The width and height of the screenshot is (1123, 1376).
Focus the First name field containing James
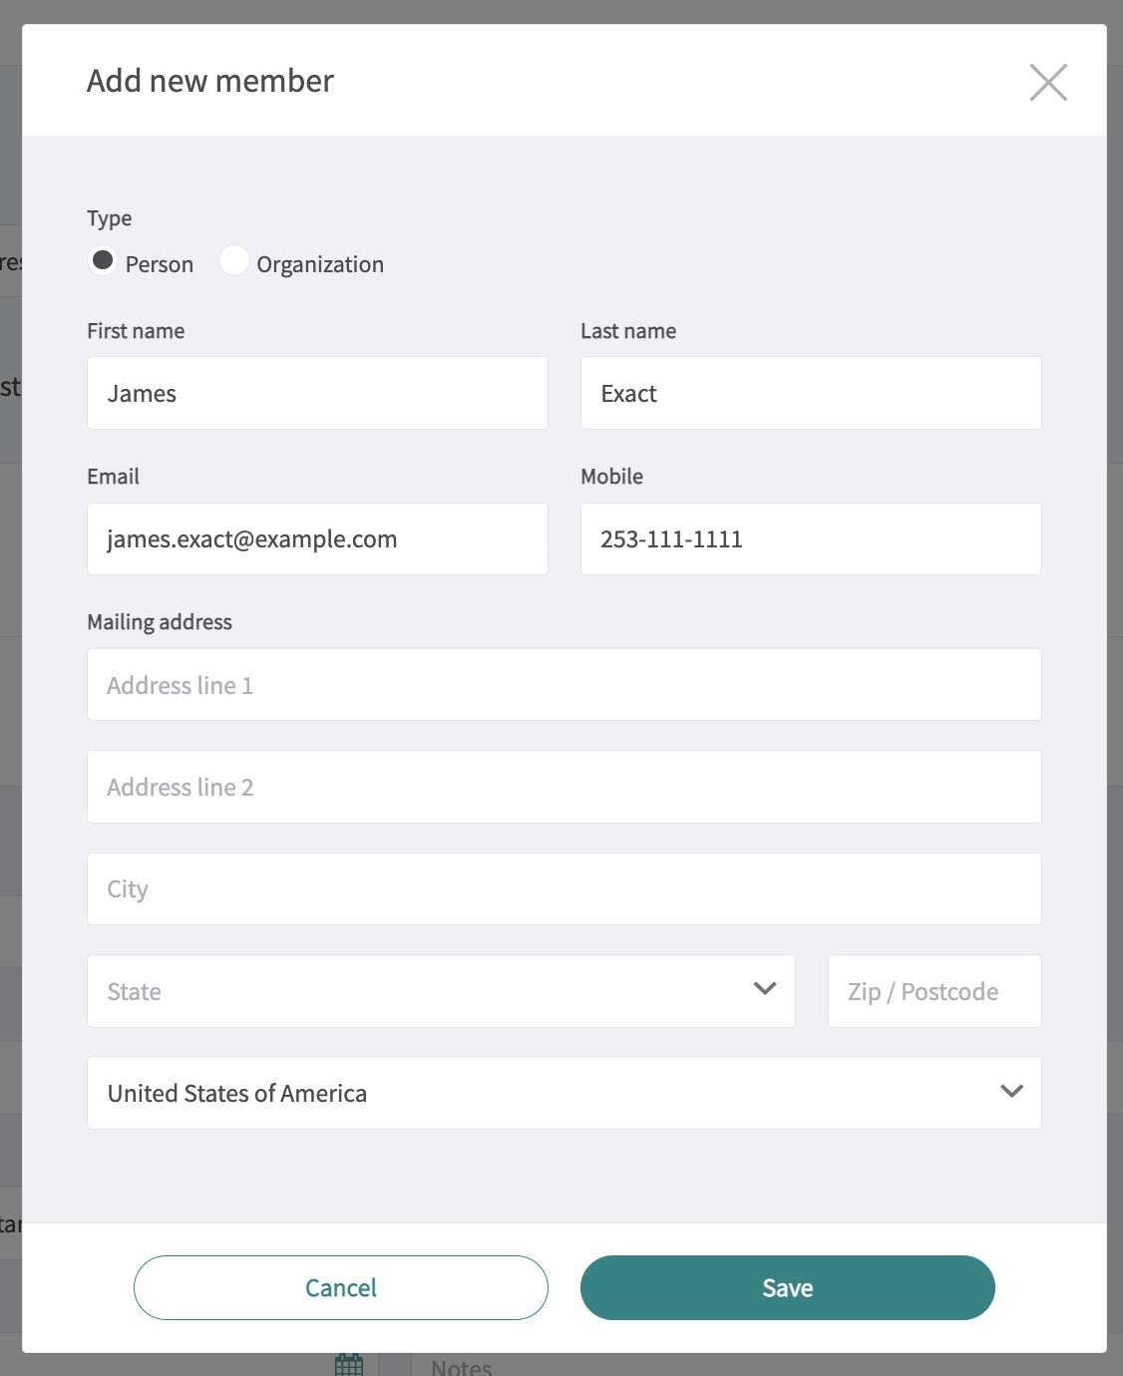click(317, 394)
